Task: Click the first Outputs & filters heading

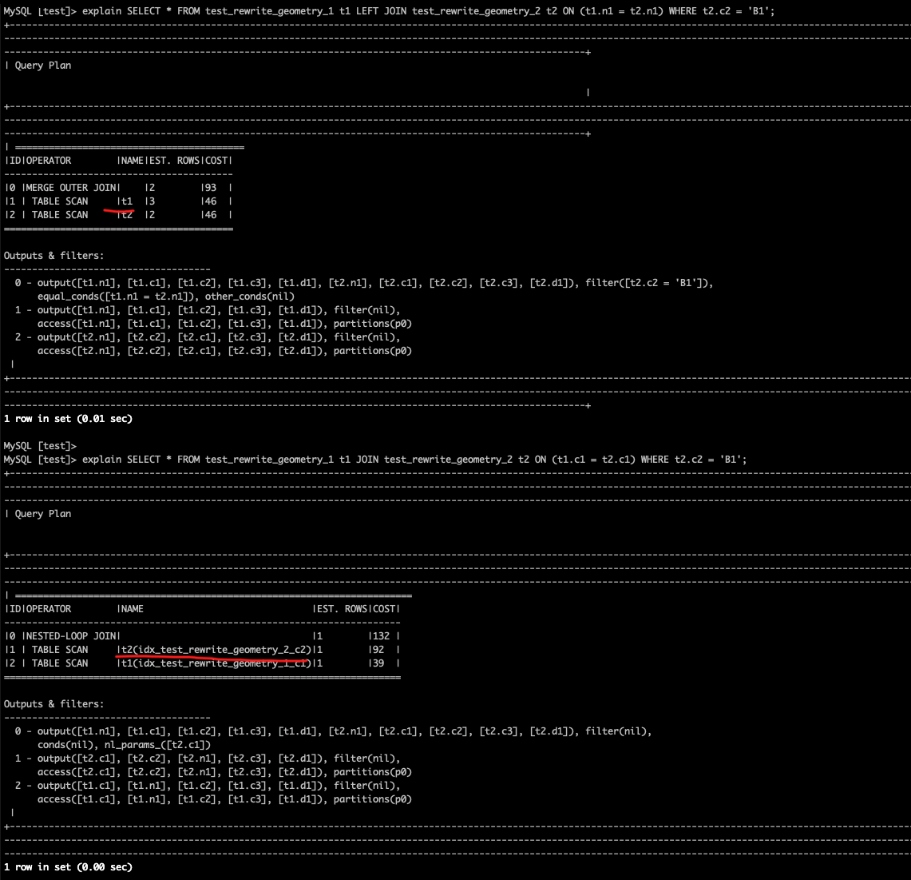Action: 54,255
